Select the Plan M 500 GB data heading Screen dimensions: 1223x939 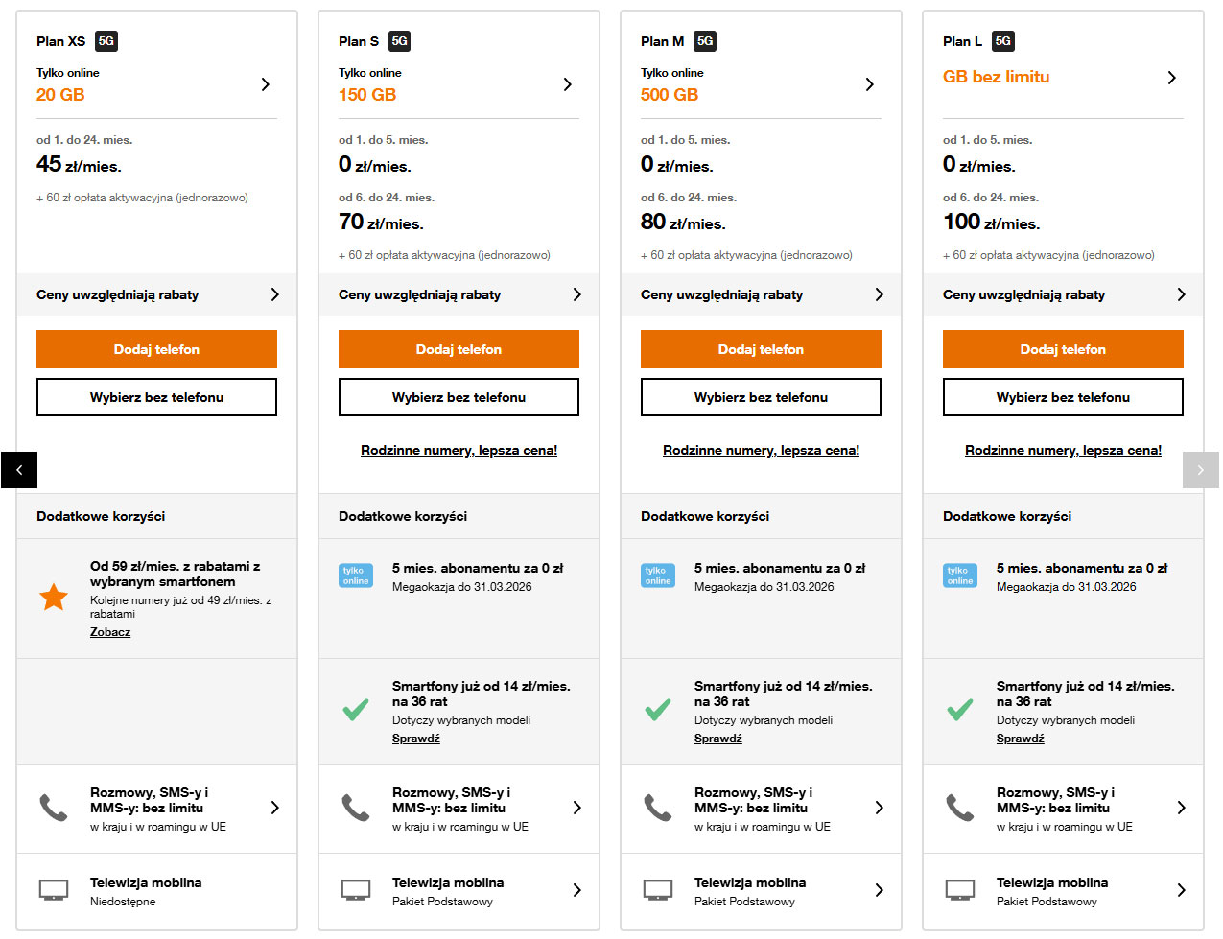pos(670,95)
